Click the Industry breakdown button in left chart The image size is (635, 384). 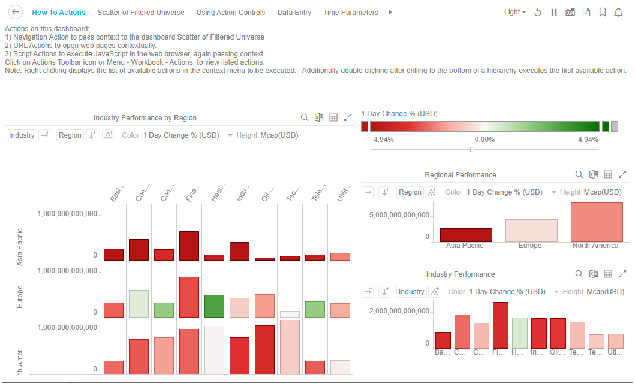(22, 135)
